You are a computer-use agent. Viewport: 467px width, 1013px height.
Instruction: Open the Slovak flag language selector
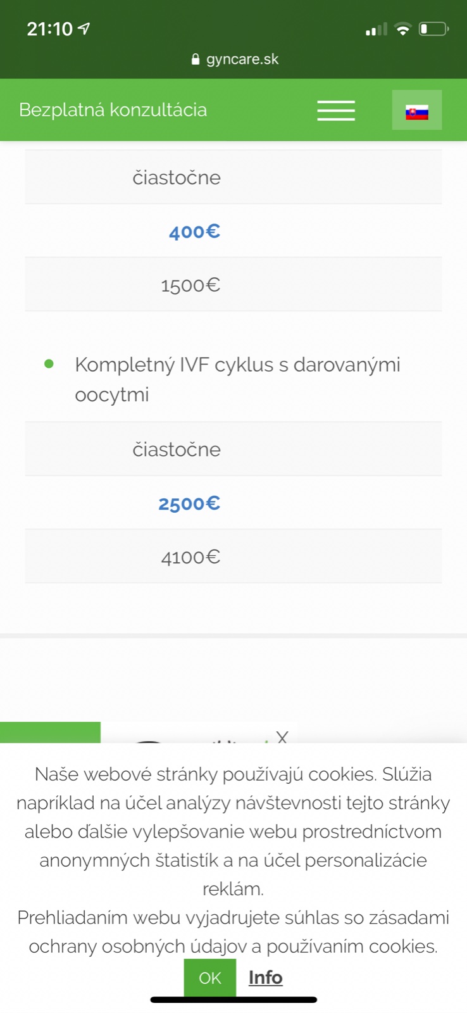[416, 111]
